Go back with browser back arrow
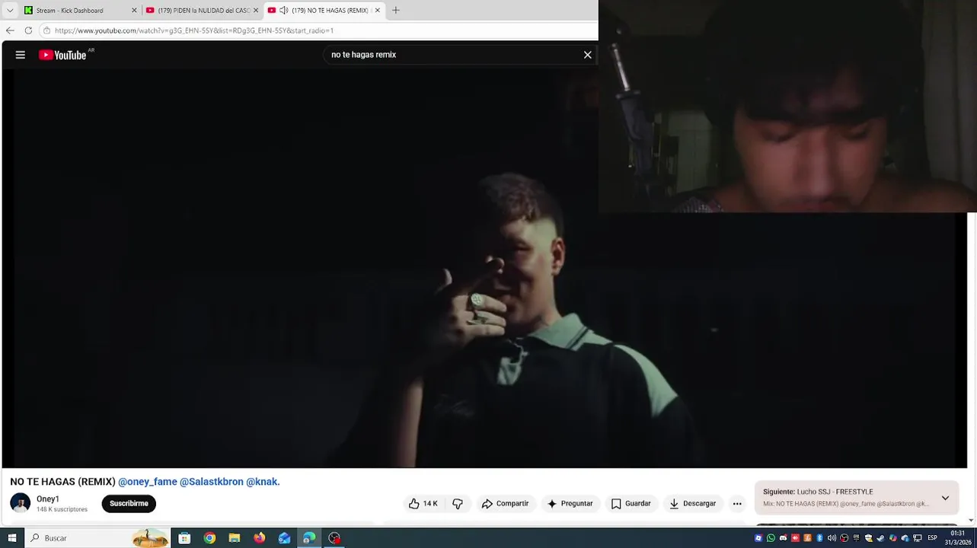This screenshot has height=548, width=977. coord(10,30)
